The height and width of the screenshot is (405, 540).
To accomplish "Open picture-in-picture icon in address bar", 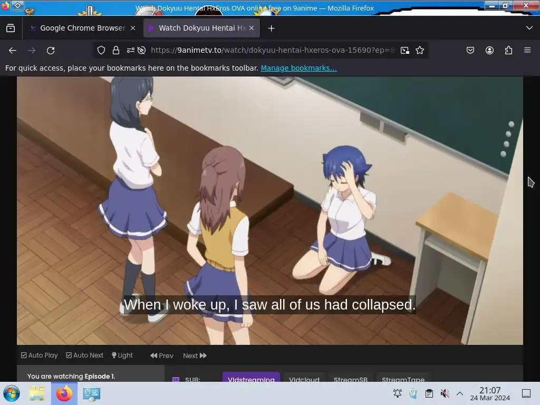I will (405, 50).
